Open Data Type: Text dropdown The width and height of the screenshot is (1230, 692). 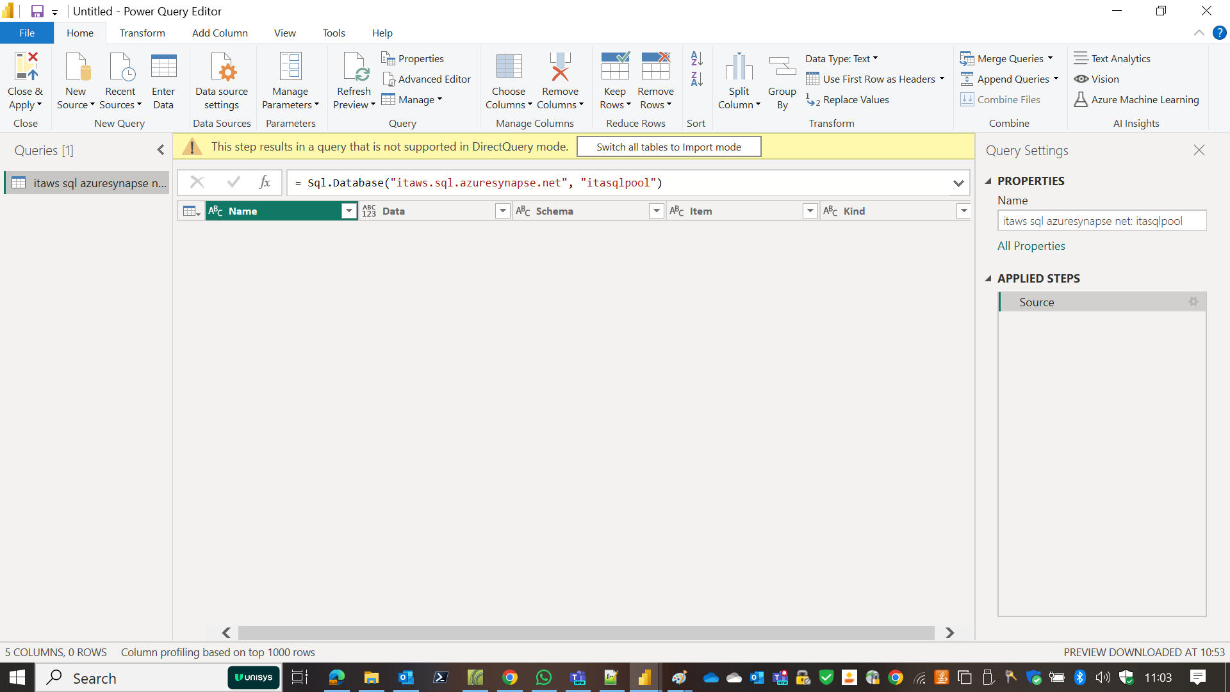tap(842, 58)
